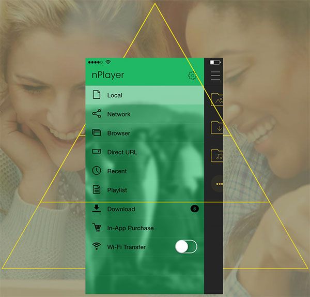
Task: Toggle the Wi-Fi Transfer switch
Action: pyautogui.click(x=186, y=247)
